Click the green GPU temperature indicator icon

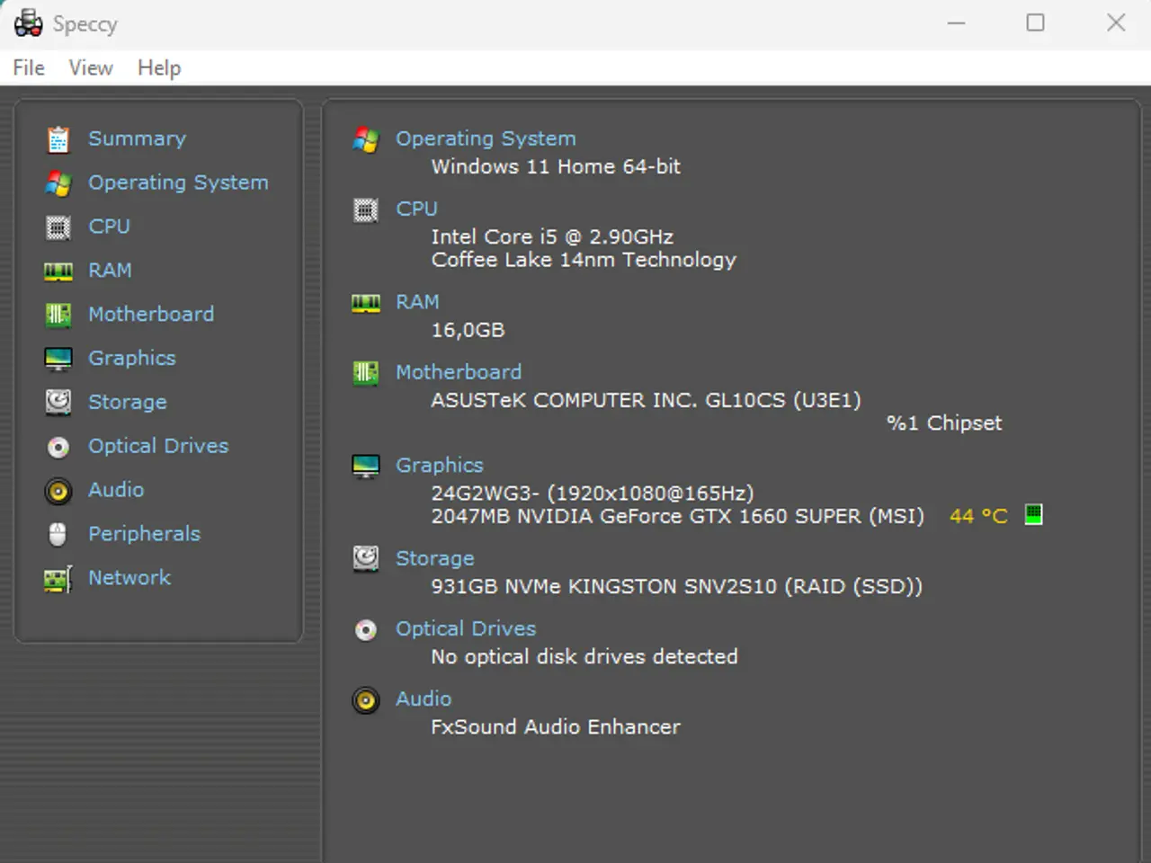click(1034, 515)
